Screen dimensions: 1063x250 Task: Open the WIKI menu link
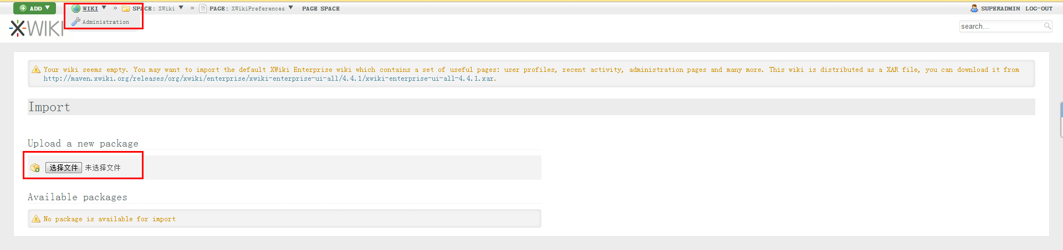[90, 8]
